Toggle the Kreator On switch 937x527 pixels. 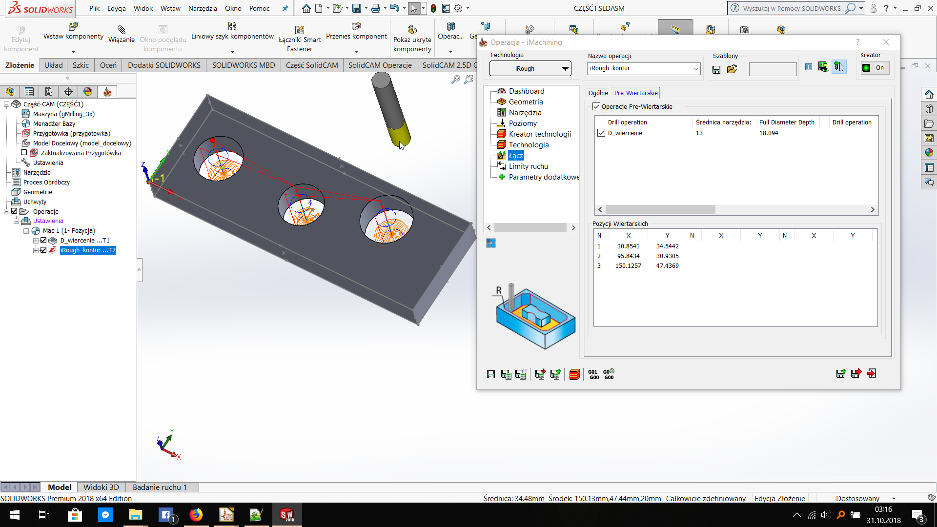click(x=874, y=68)
